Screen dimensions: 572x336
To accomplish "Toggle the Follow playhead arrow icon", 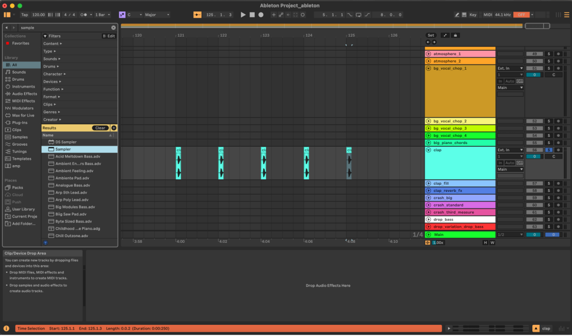I will pyautogui.click(x=288, y=15).
